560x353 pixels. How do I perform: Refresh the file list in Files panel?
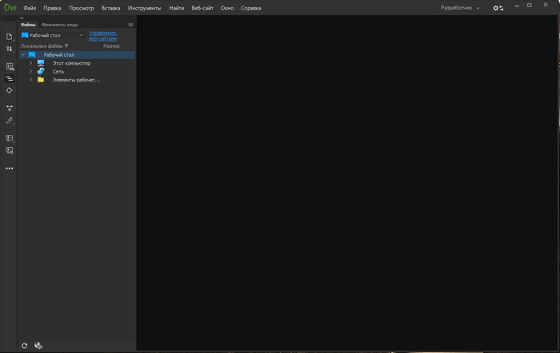[x=25, y=346]
